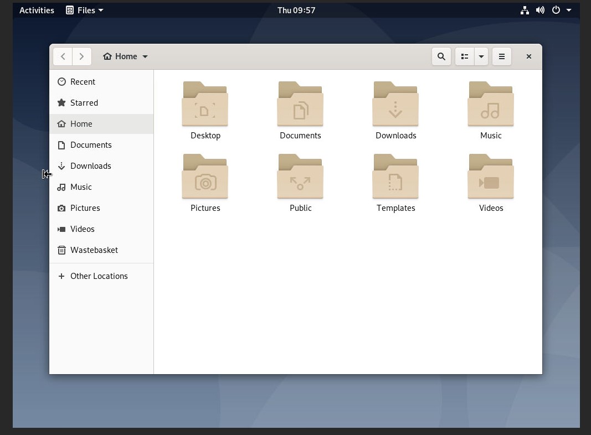Switch to list view with the view toggle
Viewport: 591px width, 435px height.
pyautogui.click(x=465, y=56)
